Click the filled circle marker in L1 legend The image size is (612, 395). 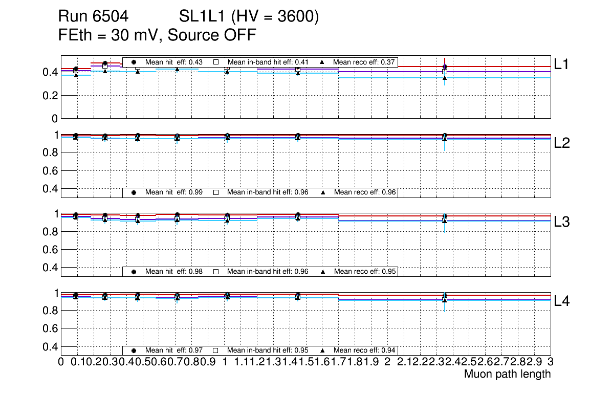tap(134, 62)
